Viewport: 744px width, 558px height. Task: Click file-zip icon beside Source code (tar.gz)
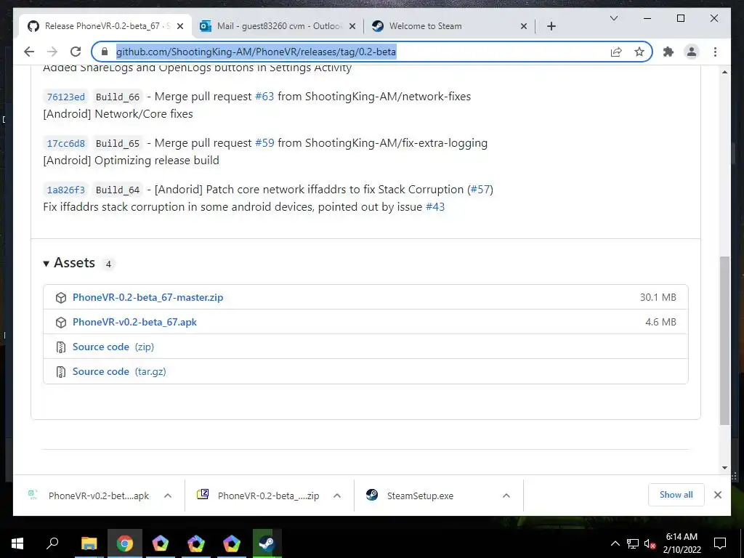61,371
